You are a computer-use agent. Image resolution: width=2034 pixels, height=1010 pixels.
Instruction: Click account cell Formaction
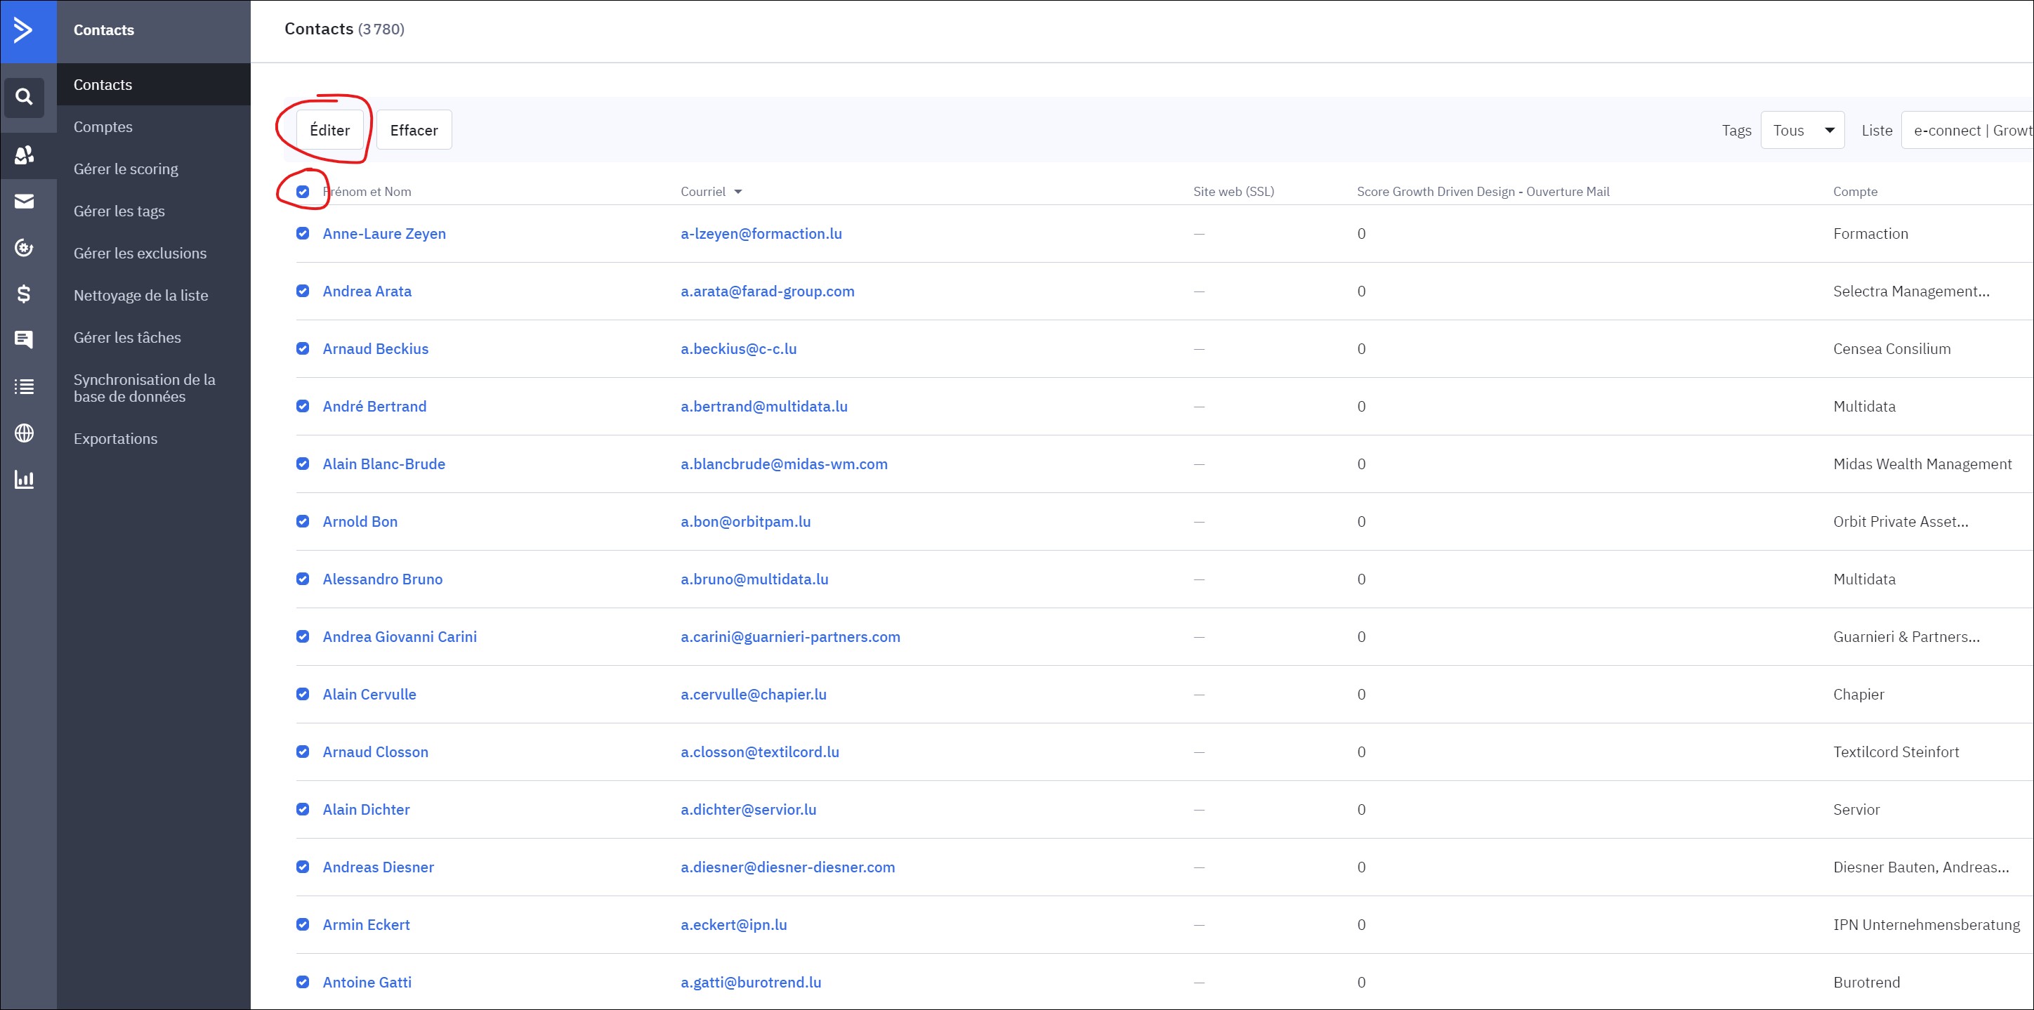click(x=1870, y=234)
